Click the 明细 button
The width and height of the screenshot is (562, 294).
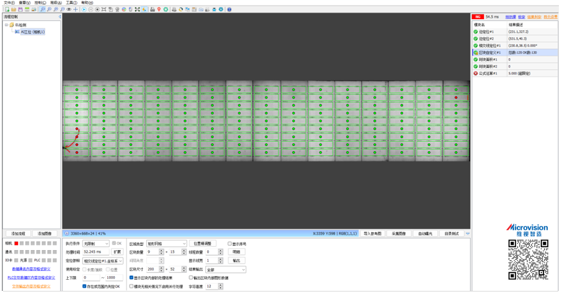coord(236,252)
